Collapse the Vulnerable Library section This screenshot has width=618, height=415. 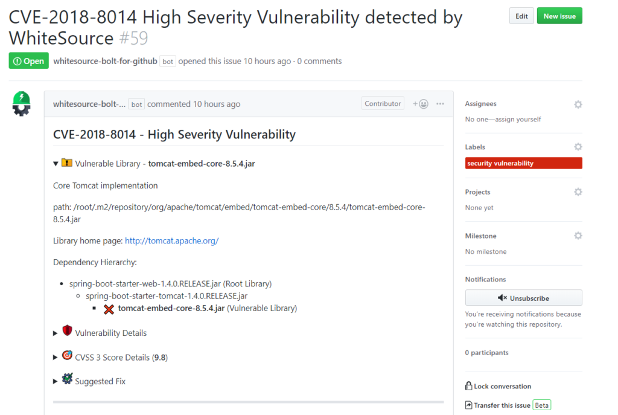pos(56,162)
